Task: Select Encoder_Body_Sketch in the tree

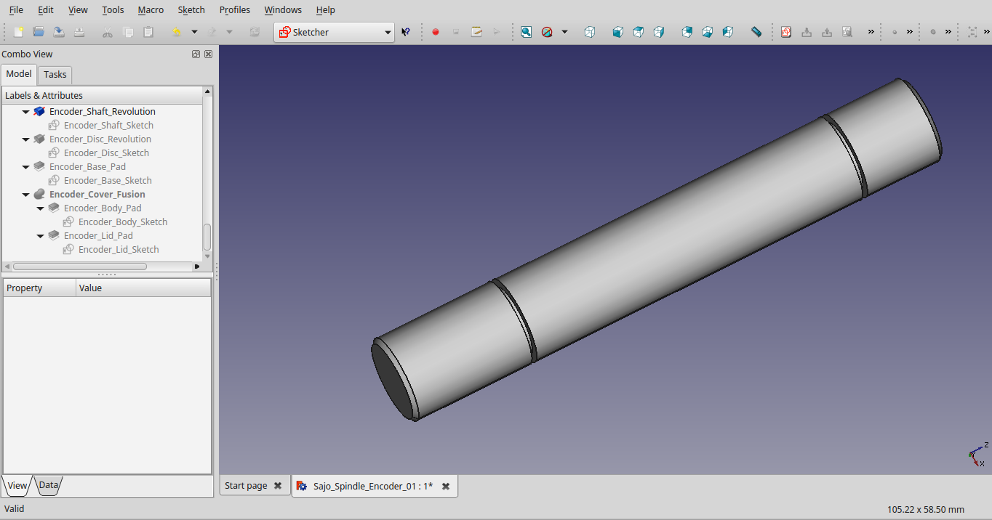Action: pos(123,222)
